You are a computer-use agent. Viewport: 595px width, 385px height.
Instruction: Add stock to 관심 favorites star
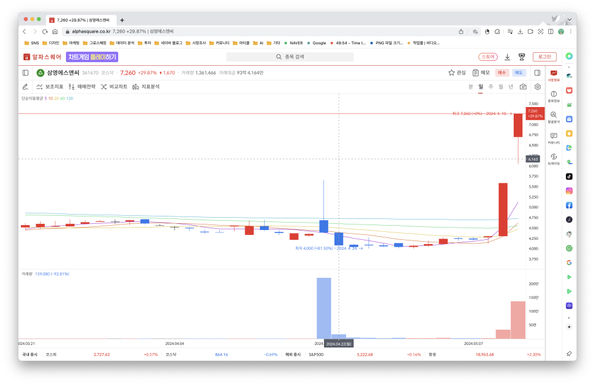456,73
